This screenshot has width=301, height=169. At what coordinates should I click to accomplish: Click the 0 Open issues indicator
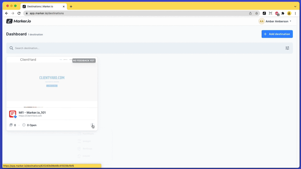tap(29, 125)
